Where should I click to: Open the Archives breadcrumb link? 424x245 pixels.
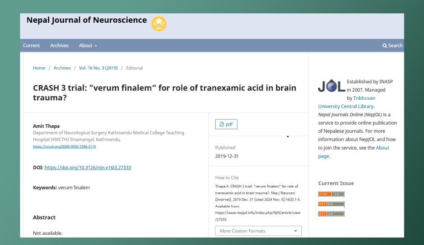[x=62, y=68]
